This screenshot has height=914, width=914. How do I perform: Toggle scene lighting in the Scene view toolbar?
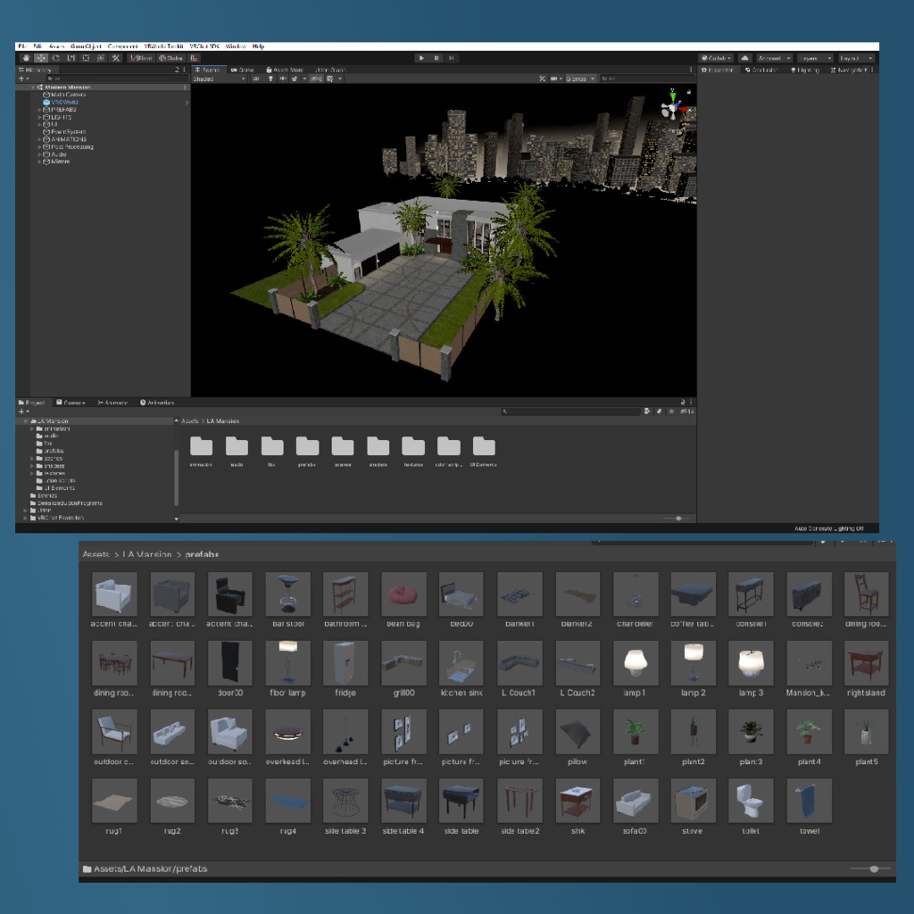[x=270, y=78]
